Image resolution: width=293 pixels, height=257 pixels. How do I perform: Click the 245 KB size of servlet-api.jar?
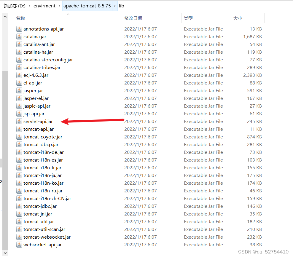point(254,122)
